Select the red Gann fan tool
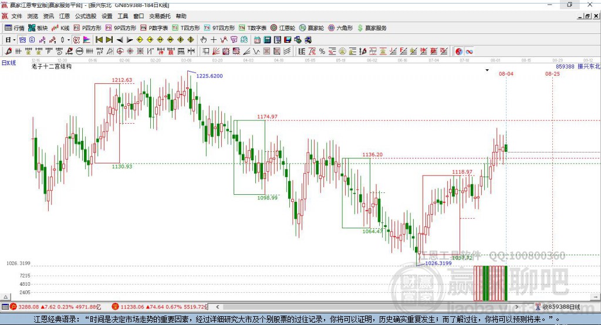The width and height of the screenshot is (601, 325). point(216,51)
